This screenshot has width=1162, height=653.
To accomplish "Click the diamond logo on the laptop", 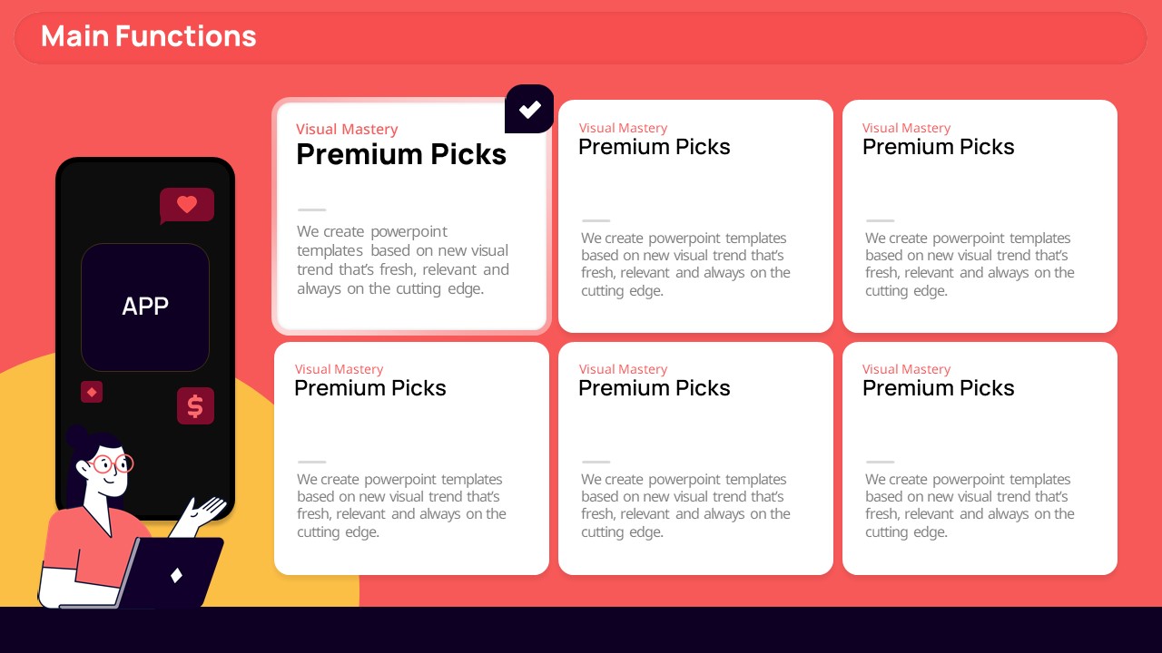I will [177, 575].
